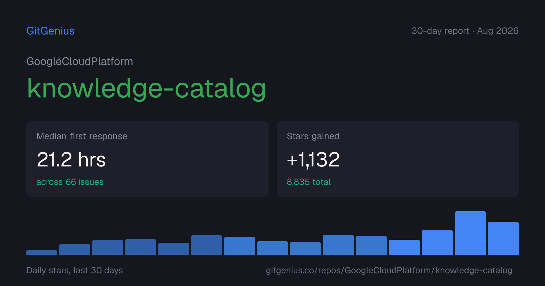
Task: Click the 21.2 hrs value
Action: pos(71,159)
